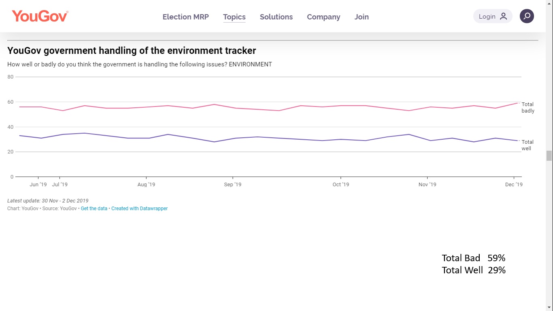Click the 'Total badly' line label

(x=528, y=107)
